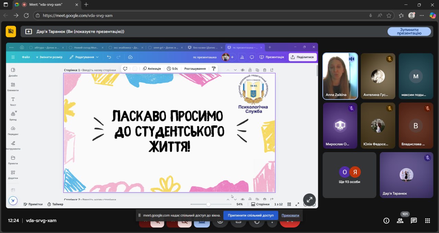Viewport: 439px width, 233px height.
Task: Click the Edge profile avatar icon
Action: (x=412, y=15)
